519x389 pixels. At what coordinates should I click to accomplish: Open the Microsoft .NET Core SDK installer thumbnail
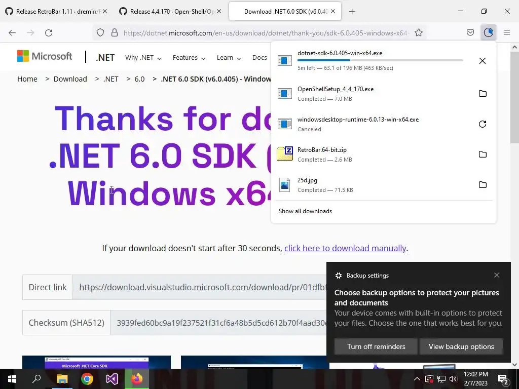click(x=96, y=362)
